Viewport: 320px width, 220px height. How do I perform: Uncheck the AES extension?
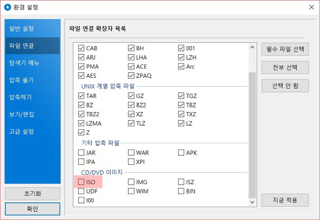coord(81,76)
